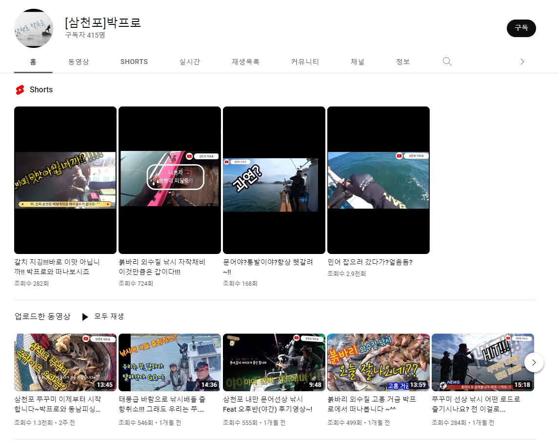Switch to the 동영상 tab
This screenshot has height=444, width=559.
click(79, 62)
